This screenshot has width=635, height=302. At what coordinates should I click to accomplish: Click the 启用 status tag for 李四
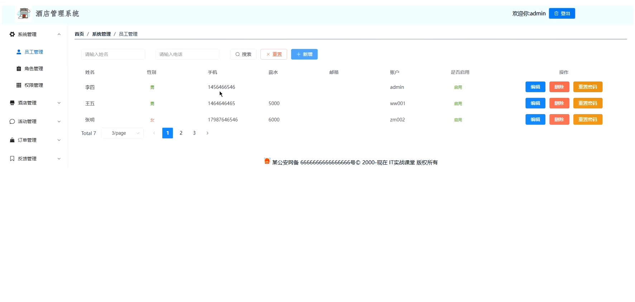point(458,87)
